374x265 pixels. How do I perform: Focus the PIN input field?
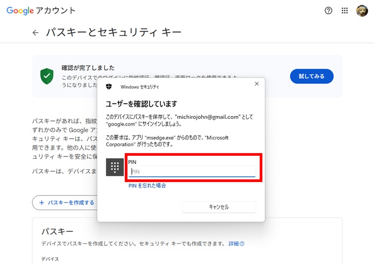192,171
